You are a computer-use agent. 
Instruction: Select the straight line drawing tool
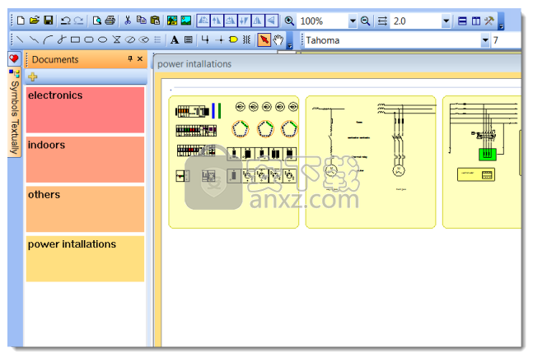pos(20,39)
